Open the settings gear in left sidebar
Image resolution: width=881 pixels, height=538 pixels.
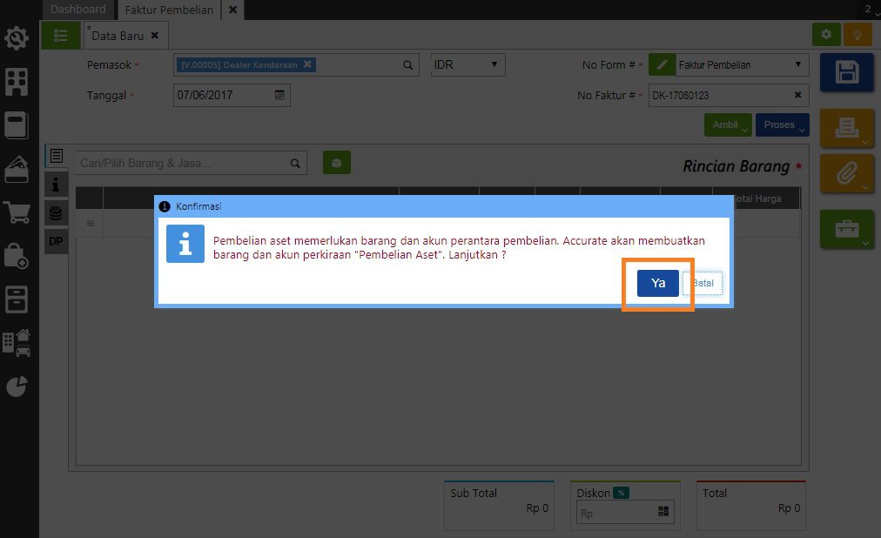click(x=17, y=39)
